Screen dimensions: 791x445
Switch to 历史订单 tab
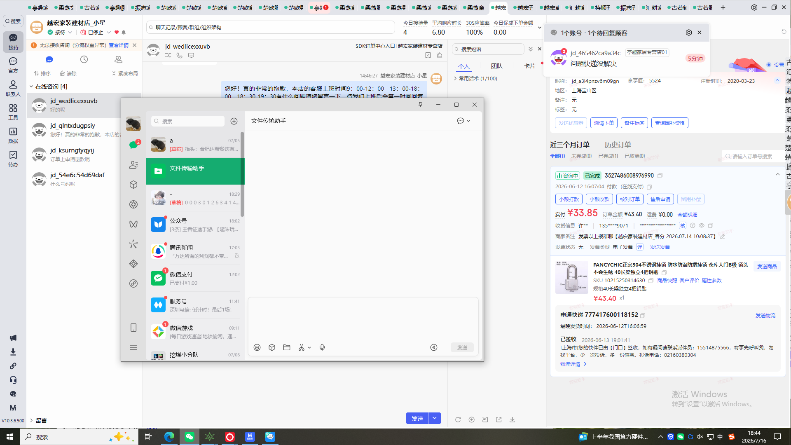point(618,145)
